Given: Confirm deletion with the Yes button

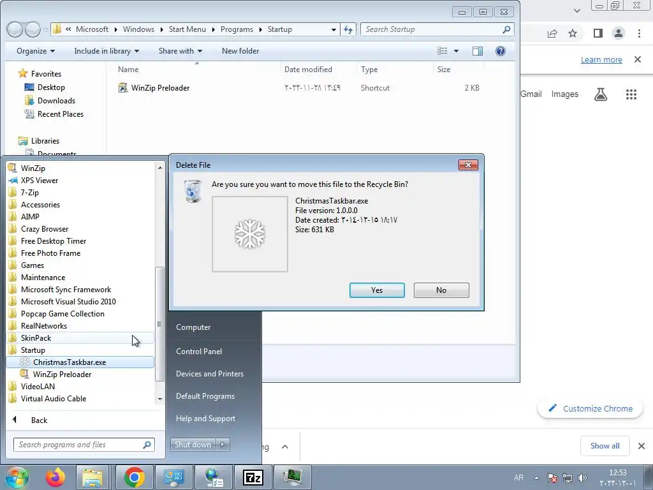Looking at the screenshot, I should [x=377, y=290].
